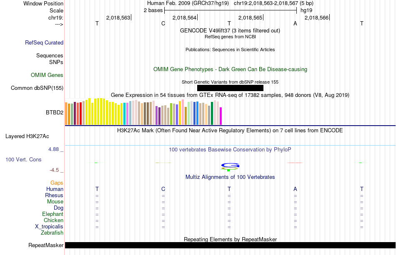Click the -4.5 PhyloP lower limit value

pyautogui.click(x=54, y=170)
